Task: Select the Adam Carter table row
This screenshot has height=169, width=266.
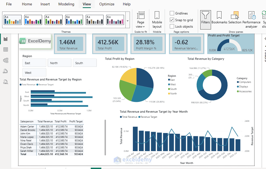Action: point(51,126)
